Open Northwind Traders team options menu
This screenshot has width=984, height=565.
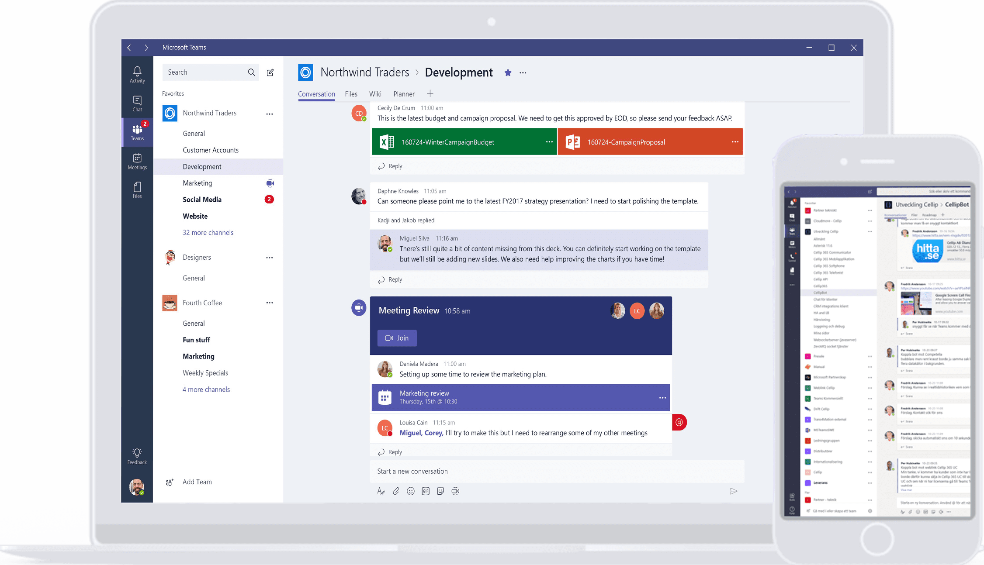click(x=270, y=114)
